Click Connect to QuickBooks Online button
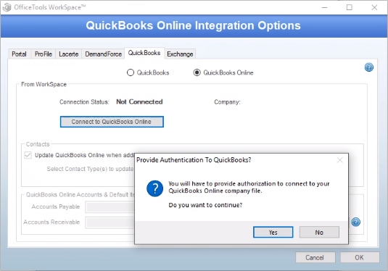Viewport: 388px width, 271px height. [x=112, y=122]
